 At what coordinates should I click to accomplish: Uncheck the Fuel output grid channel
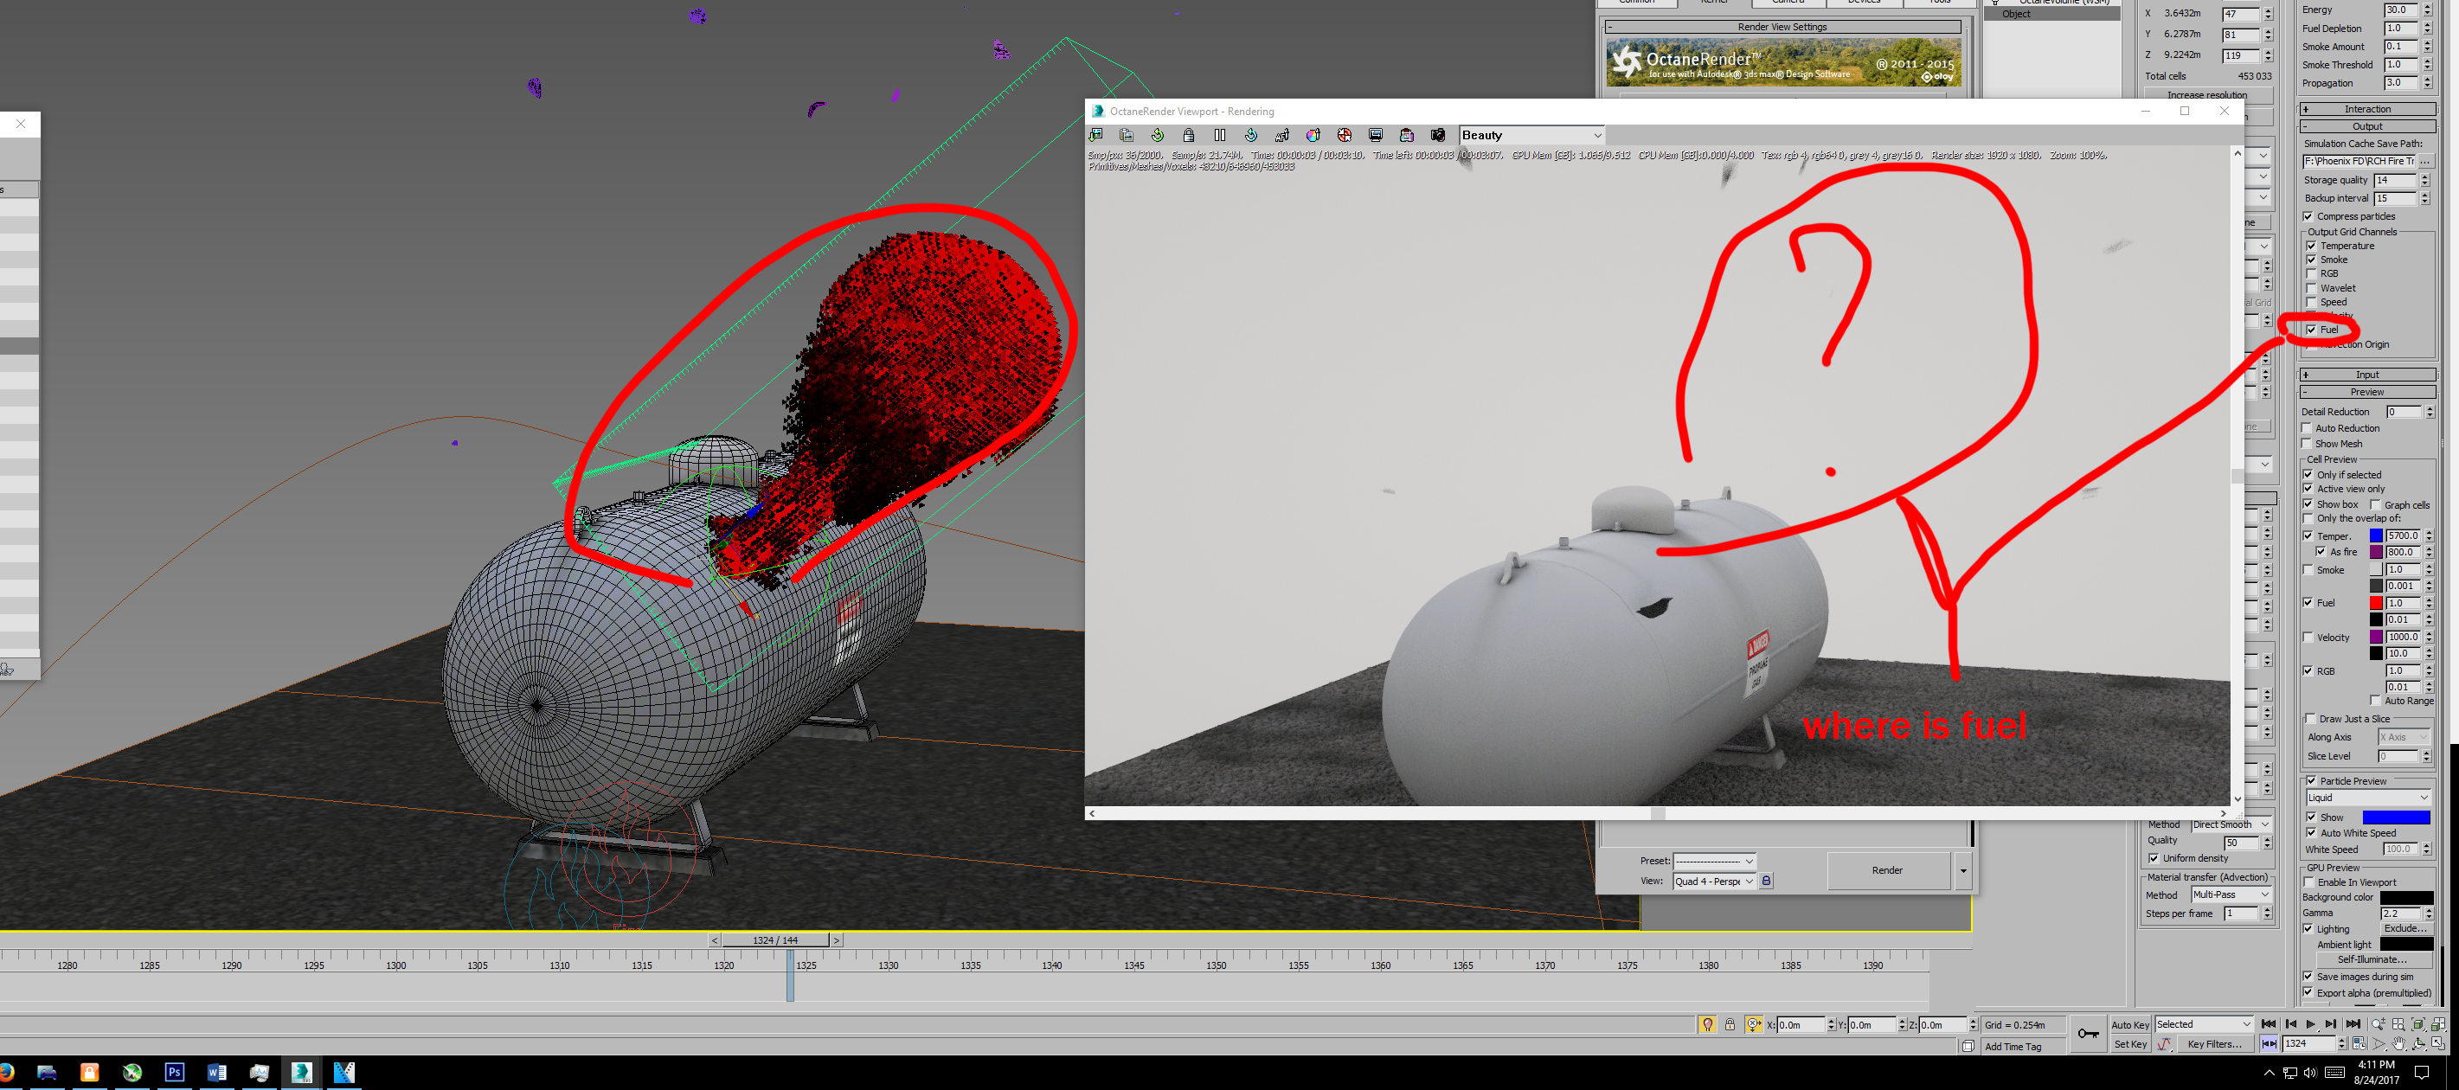(x=2311, y=330)
